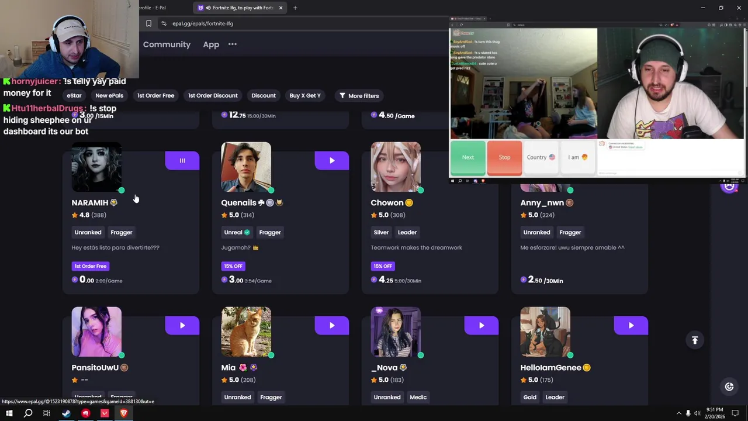Open the More filters panel
Image resolution: width=748 pixels, height=421 pixels.
(359, 96)
